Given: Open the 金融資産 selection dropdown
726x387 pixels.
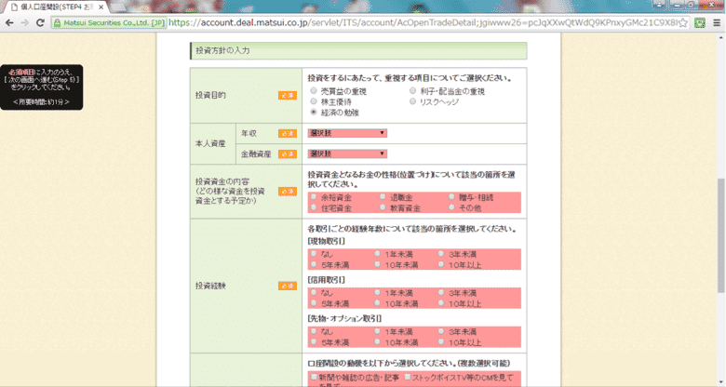Looking at the screenshot, I should click(348, 153).
